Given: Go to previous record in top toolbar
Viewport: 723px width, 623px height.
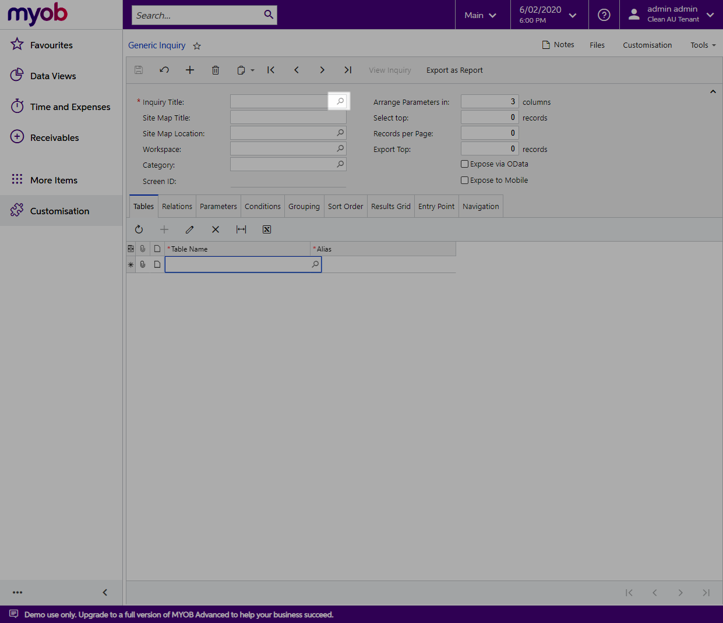Looking at the screenshot, I should [x=297, y=70].
